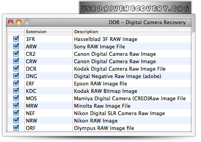201x142 pixels.
Task: Toggle the KDC extension checkbox
Action: pyautogui.click(x=16, y=91)
